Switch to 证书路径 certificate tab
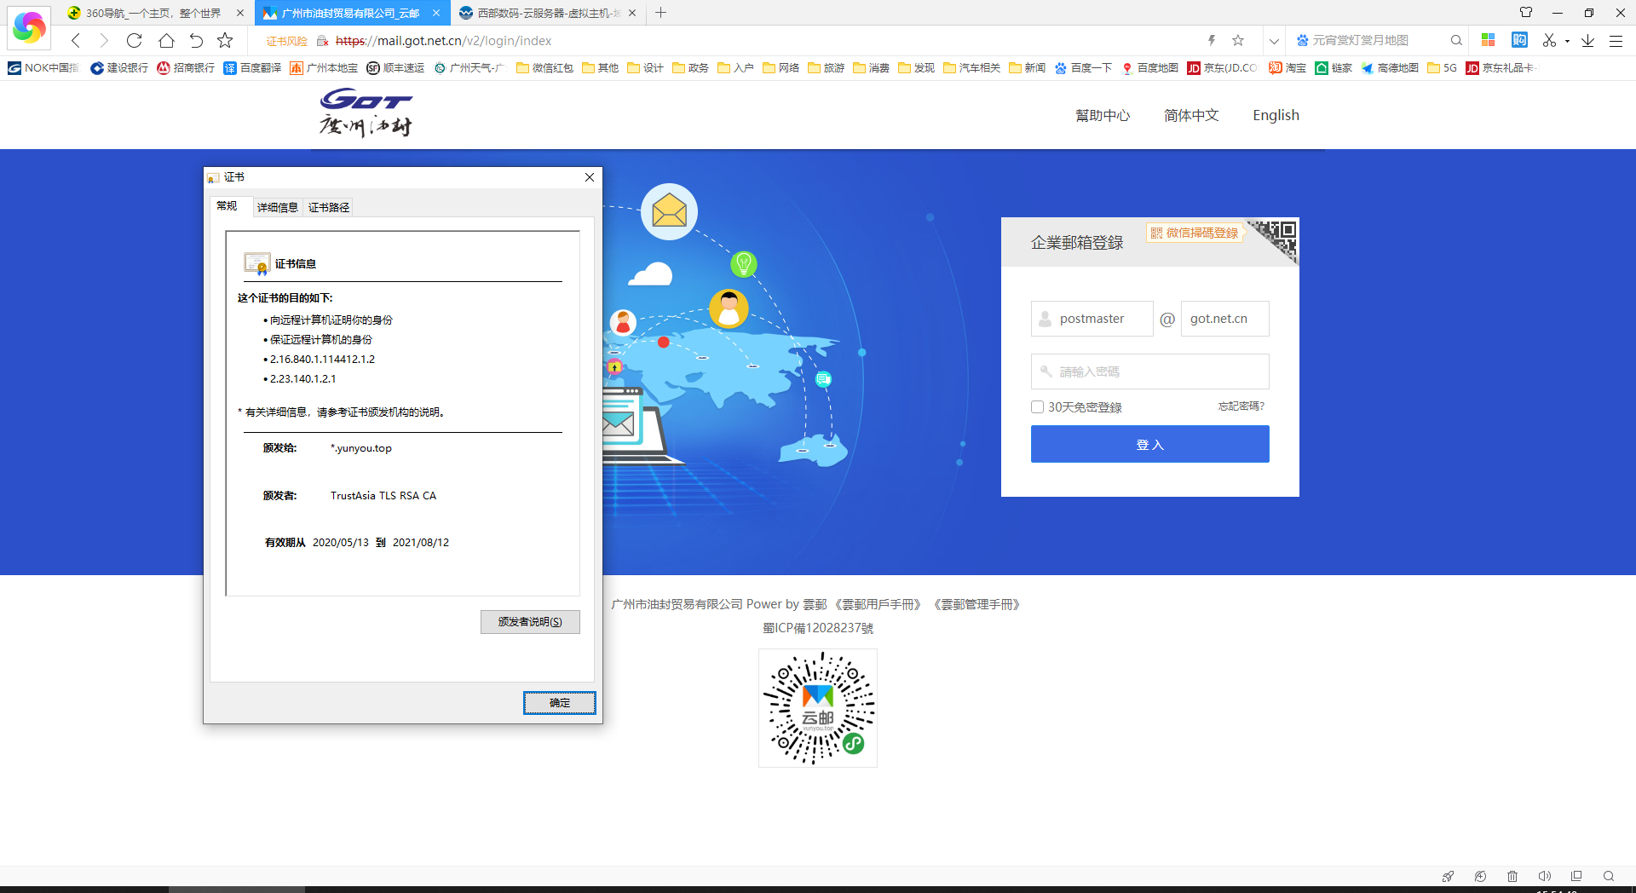 329,207
